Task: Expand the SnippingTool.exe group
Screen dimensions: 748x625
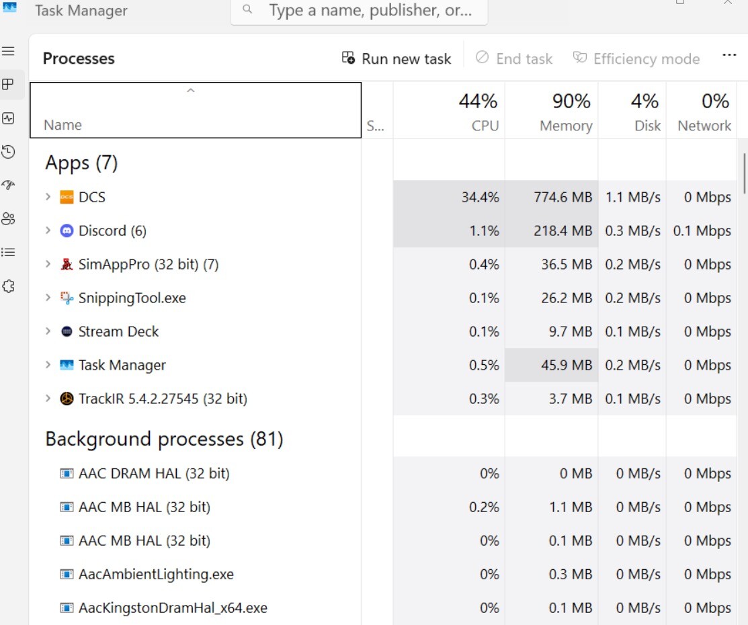Action: click(x=48, y=298)
